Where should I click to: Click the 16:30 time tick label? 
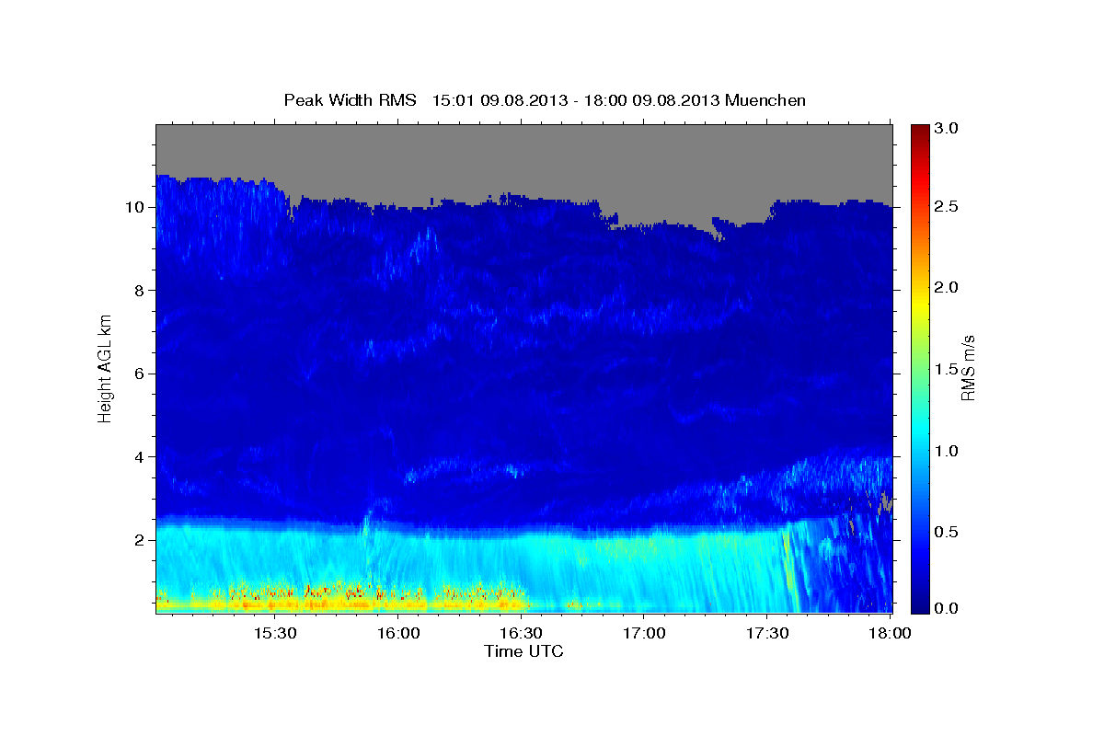521,634
